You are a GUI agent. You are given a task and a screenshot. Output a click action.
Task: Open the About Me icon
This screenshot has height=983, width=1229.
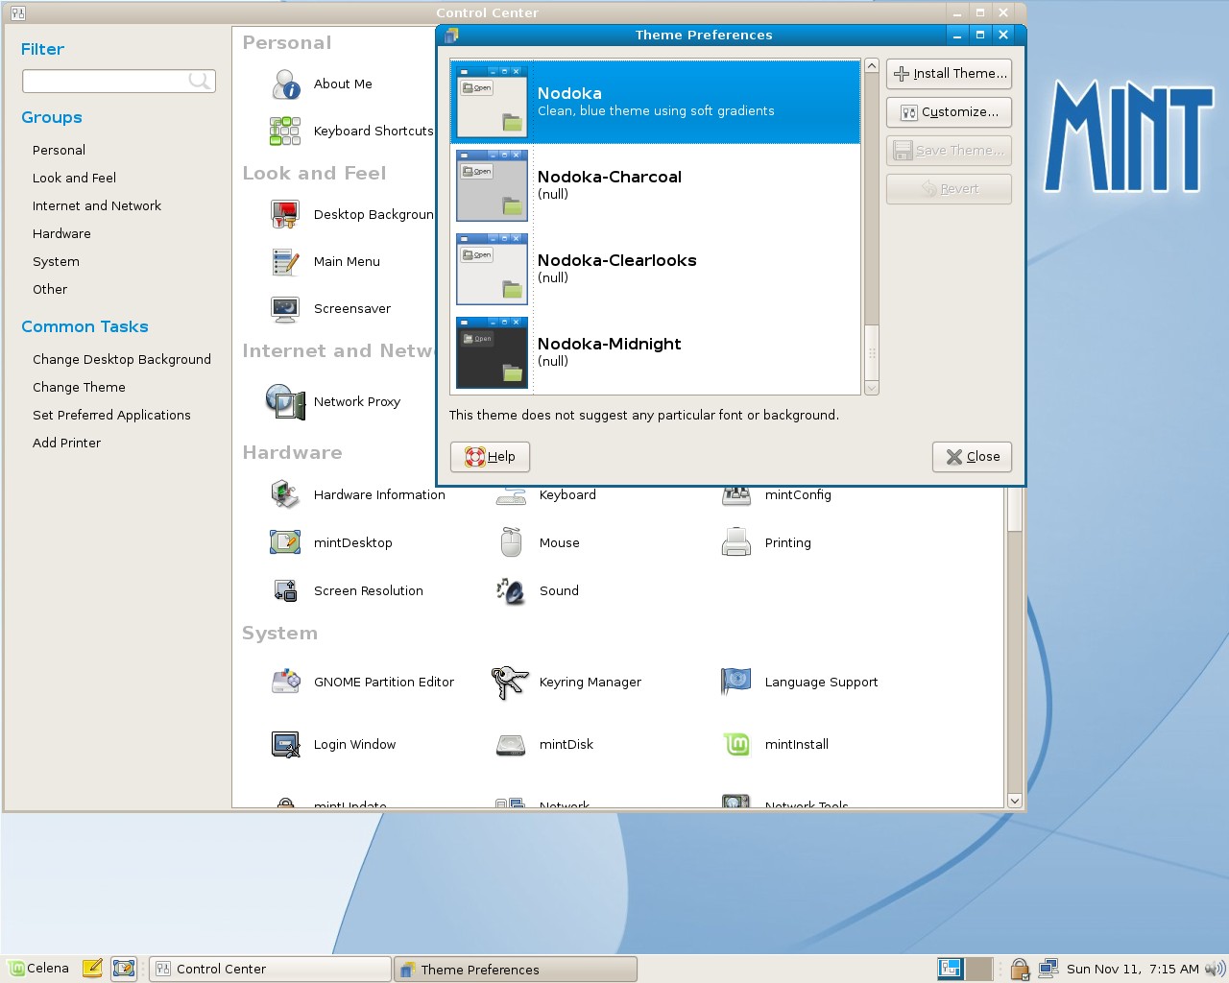285,84
